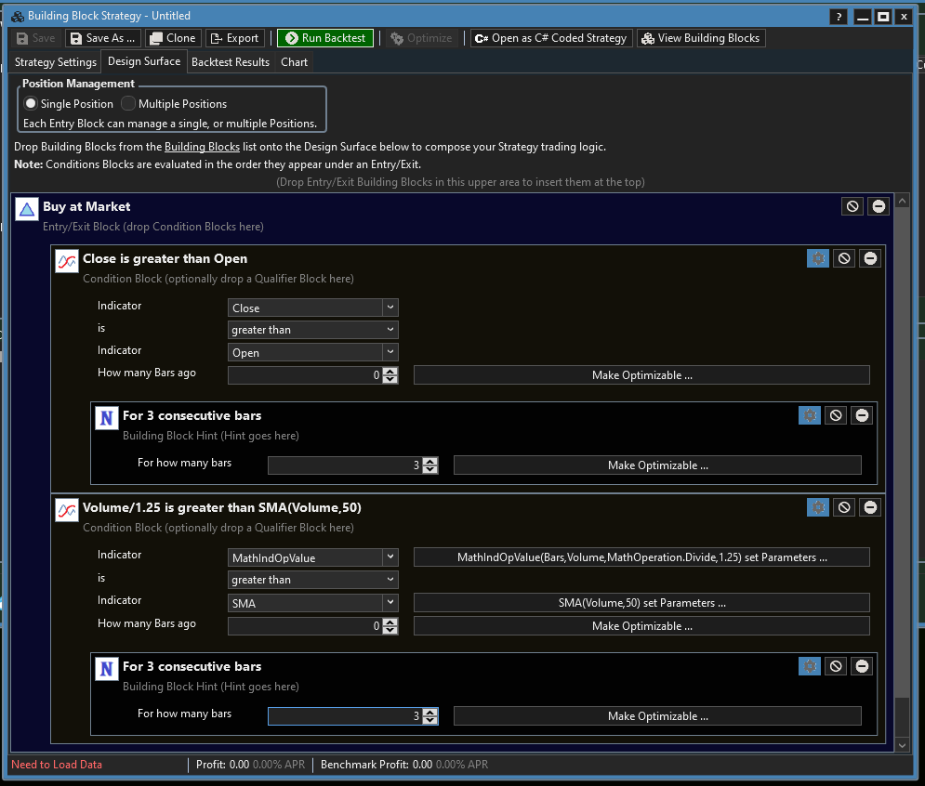Select the Multiple Positions radio button
925x786 pixels.
(x=128, y=104)
